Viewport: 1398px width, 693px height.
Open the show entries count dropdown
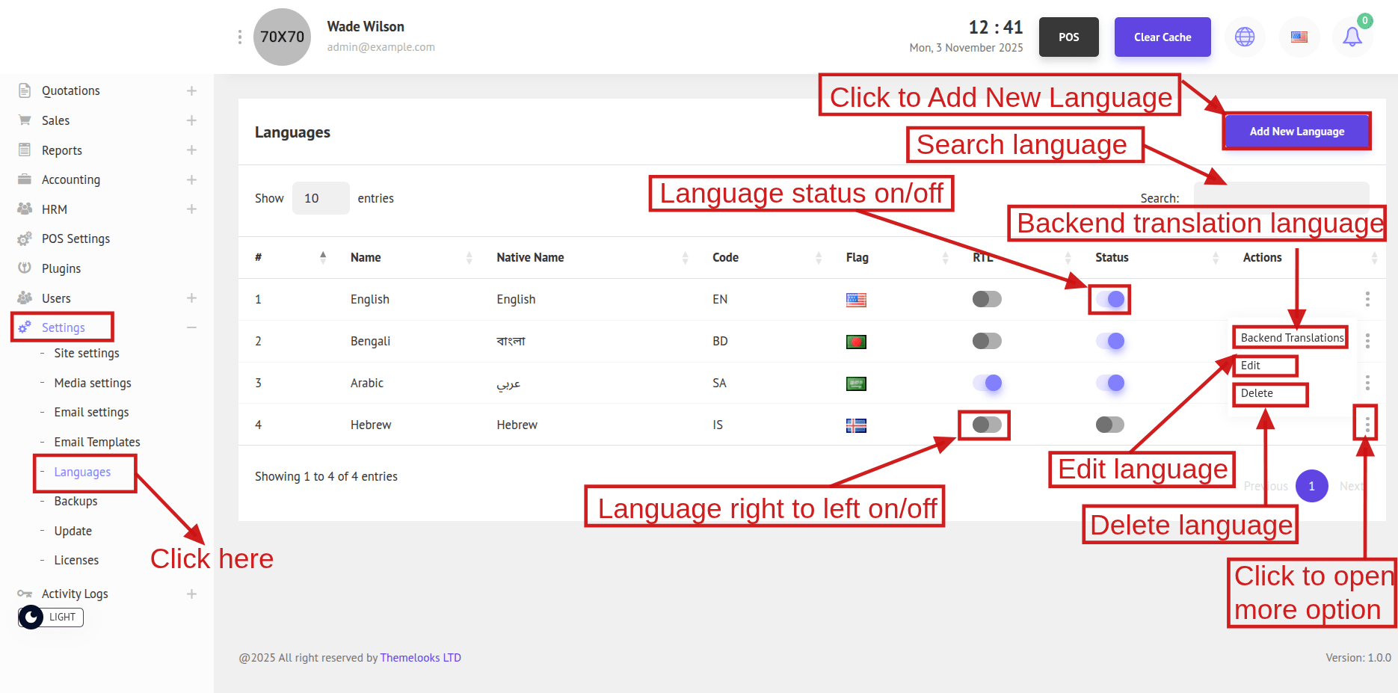coord(320,198)
